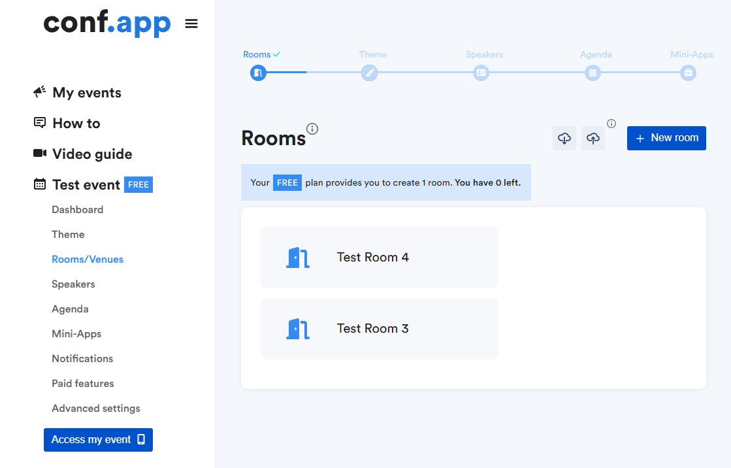
Task: Collapse the Test event sidebar section
Action: click(x=86, y=185)
